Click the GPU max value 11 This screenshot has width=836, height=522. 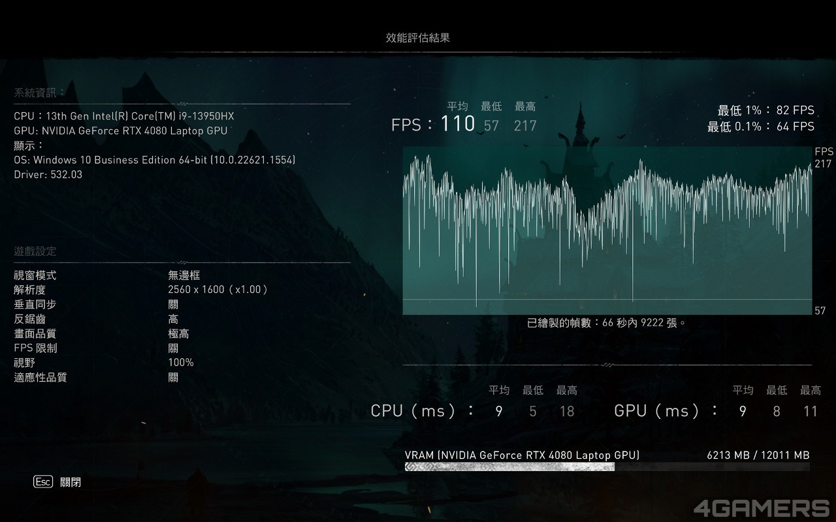(810, 411)
